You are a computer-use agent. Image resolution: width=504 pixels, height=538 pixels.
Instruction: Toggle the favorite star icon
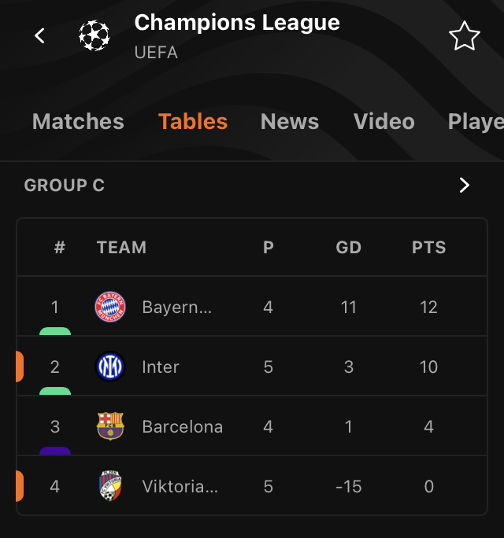point(464,35)
